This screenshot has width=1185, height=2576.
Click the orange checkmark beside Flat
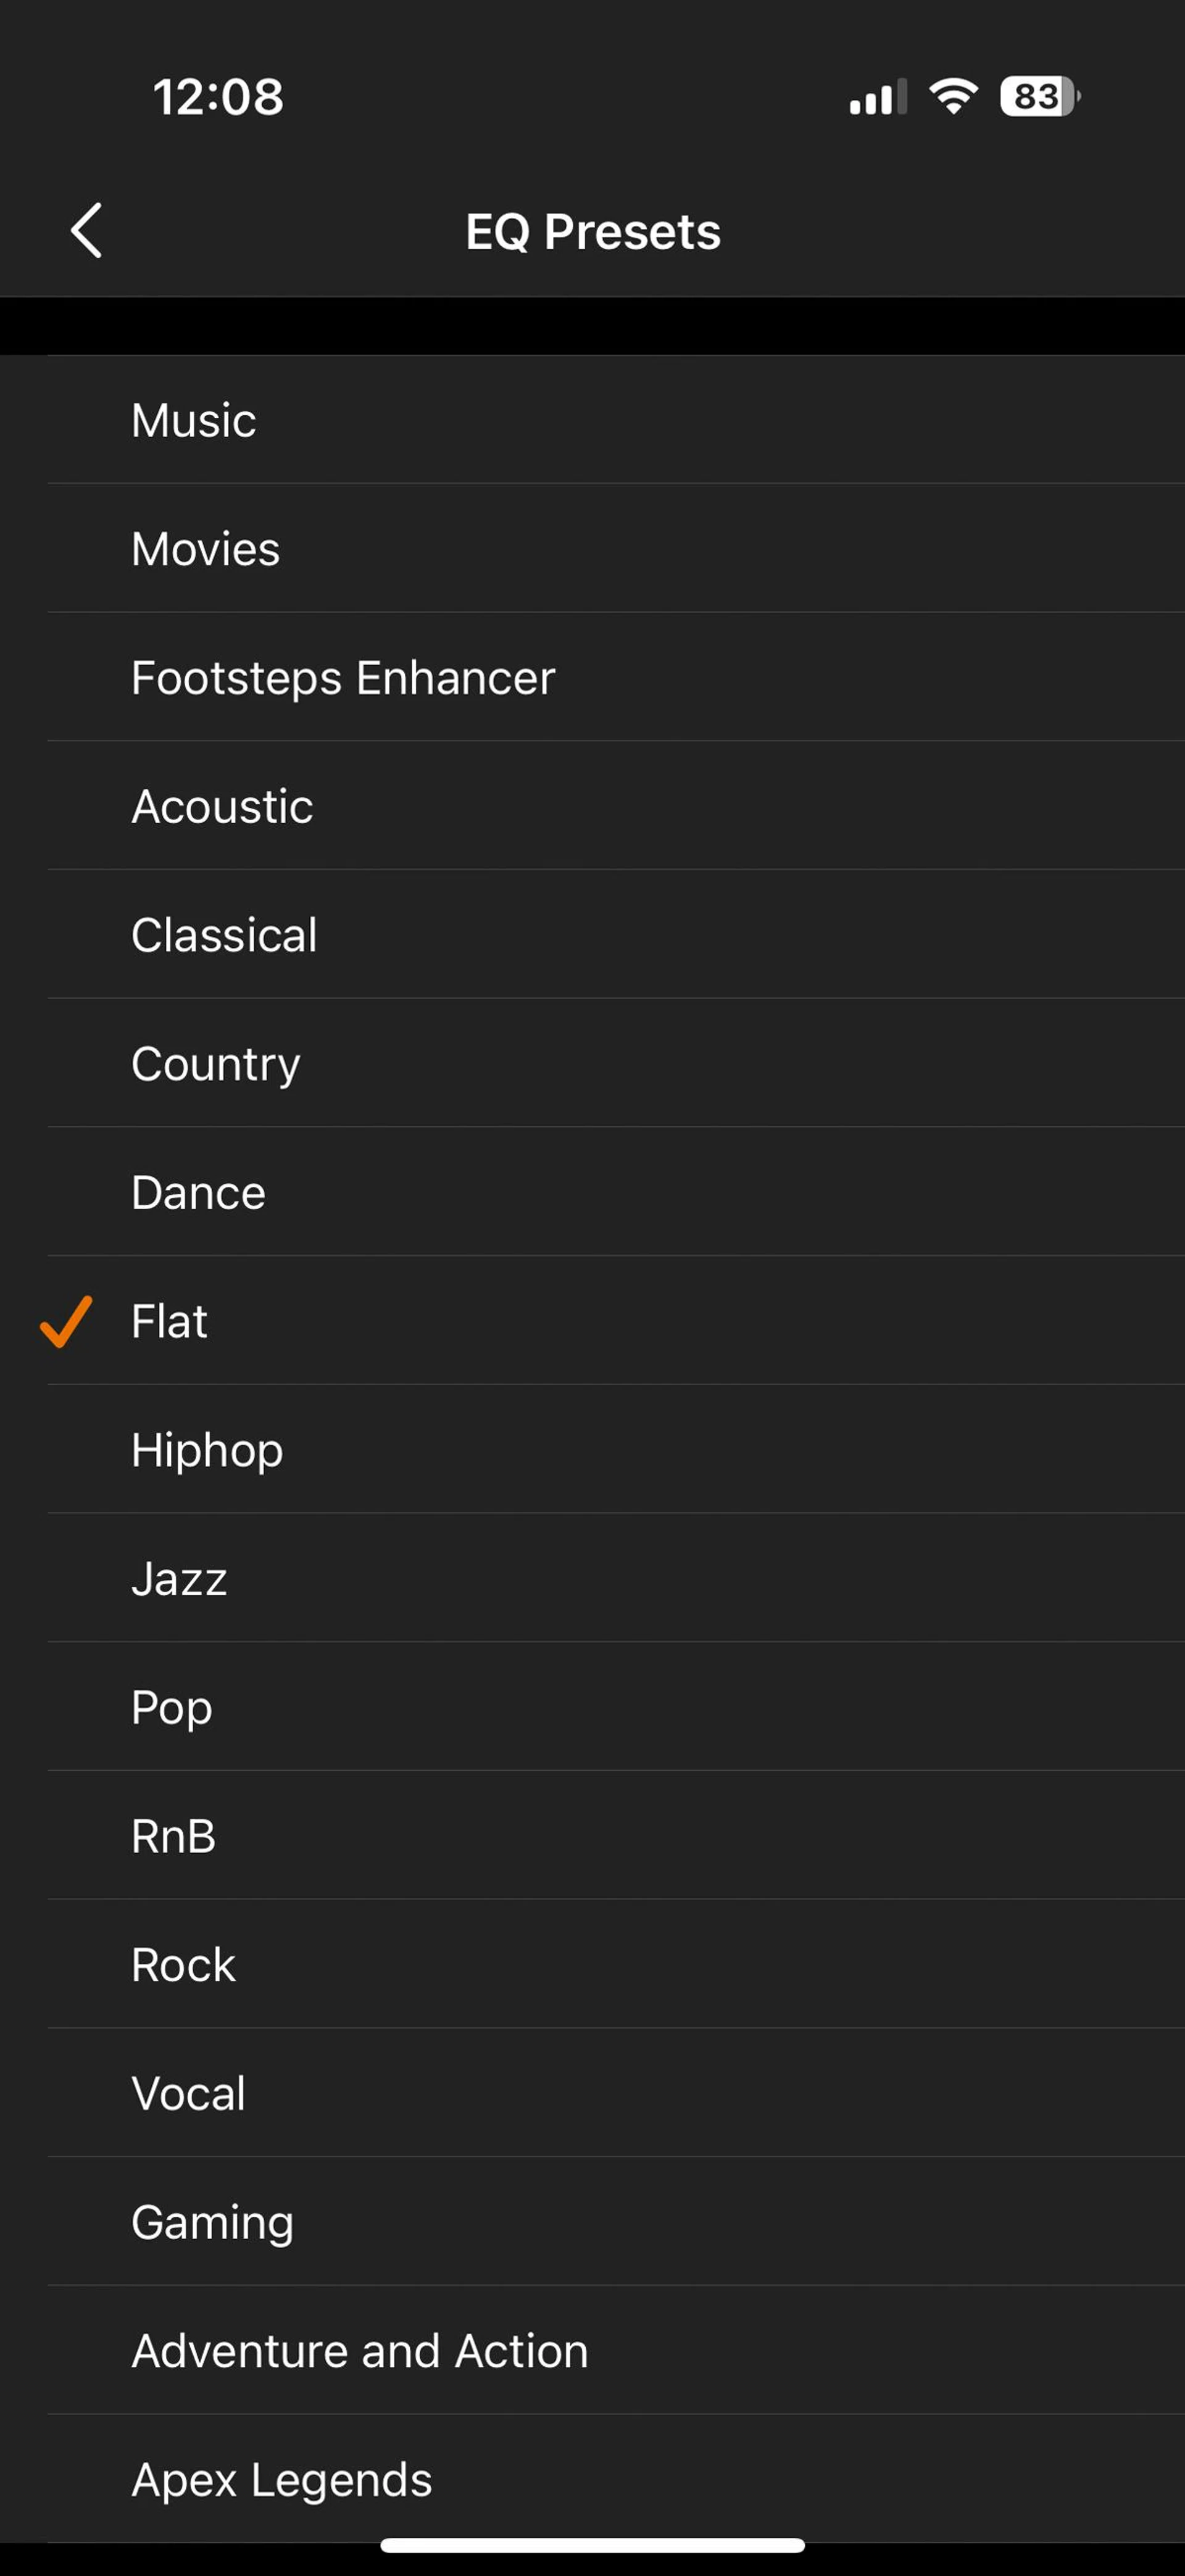(66, 1321)
